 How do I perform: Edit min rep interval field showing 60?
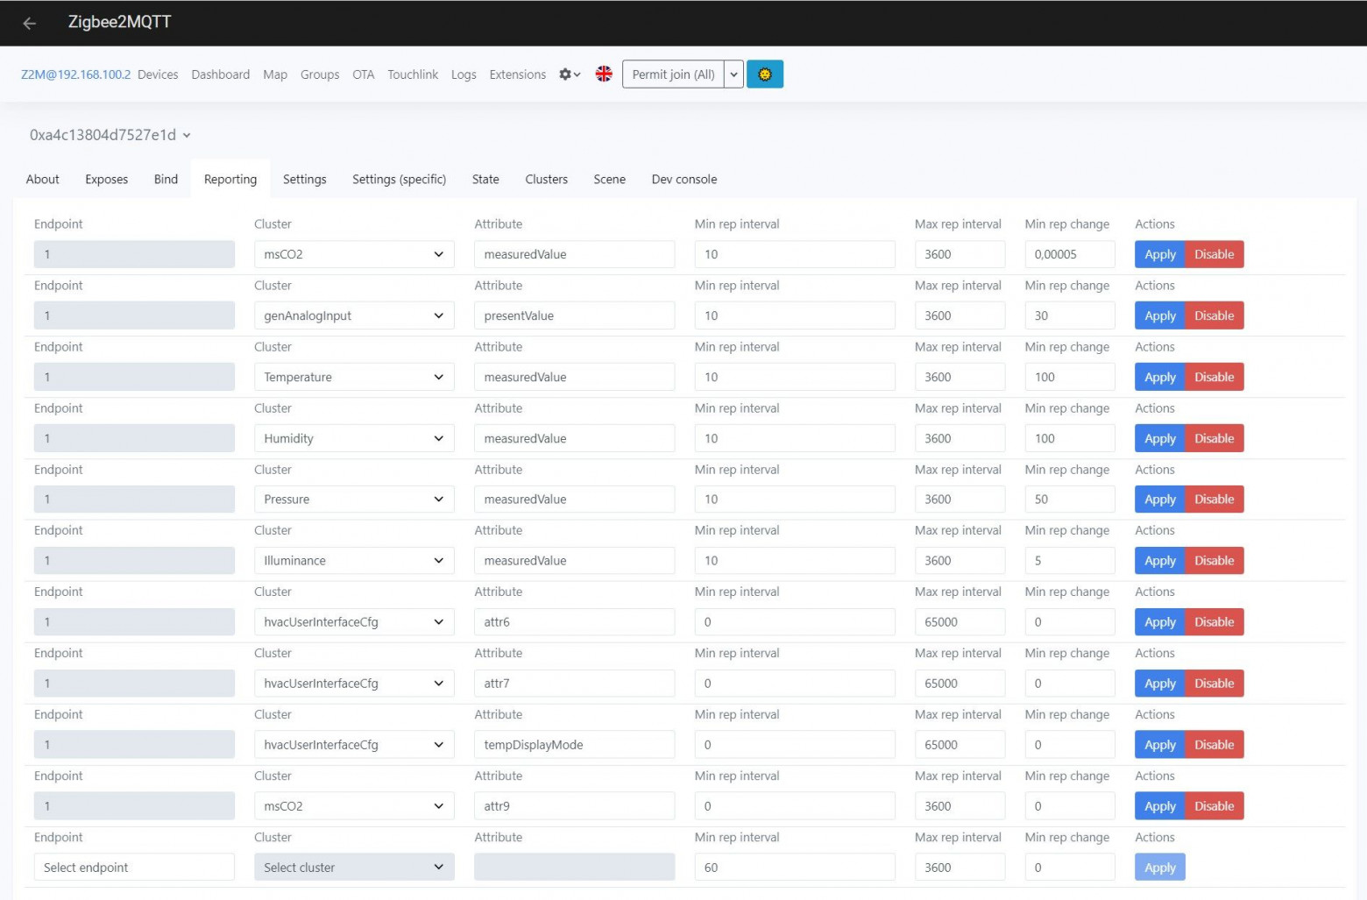[x=795, y=868]
